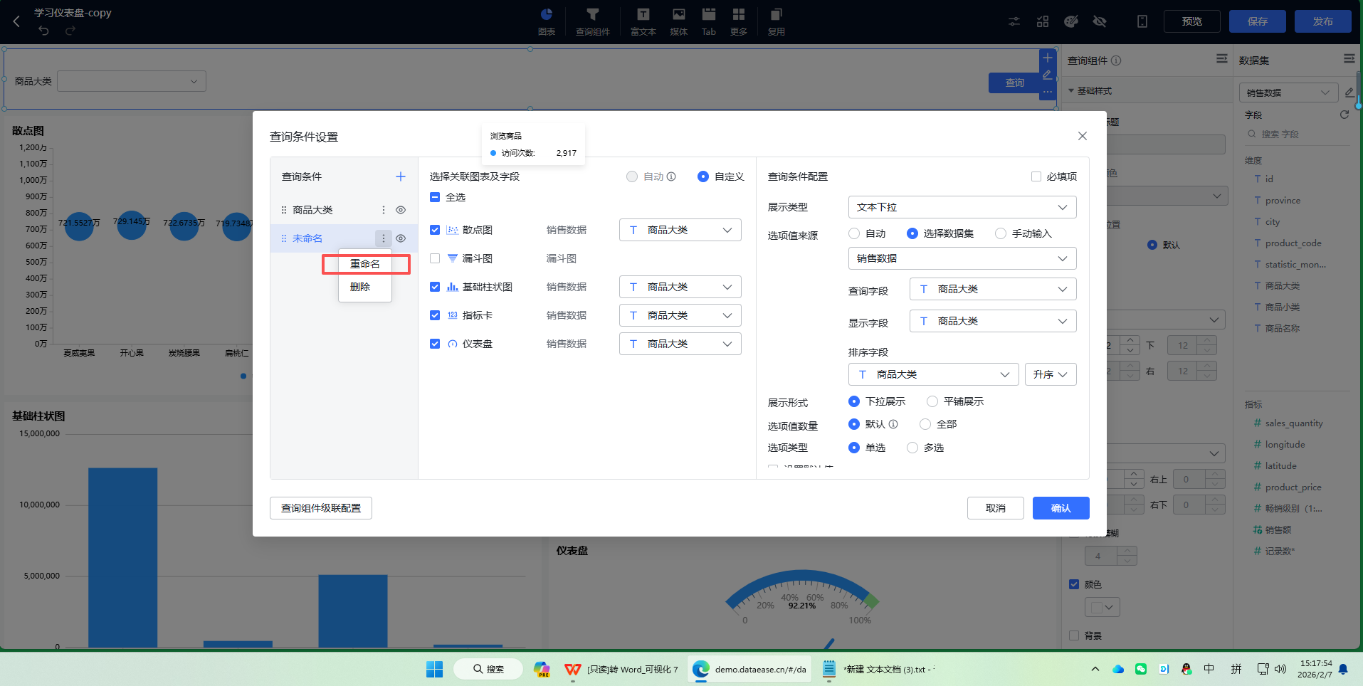This screenshot has height=686, width=1363.
Task: Open the 图表 chart component menu
Action: 547,21
